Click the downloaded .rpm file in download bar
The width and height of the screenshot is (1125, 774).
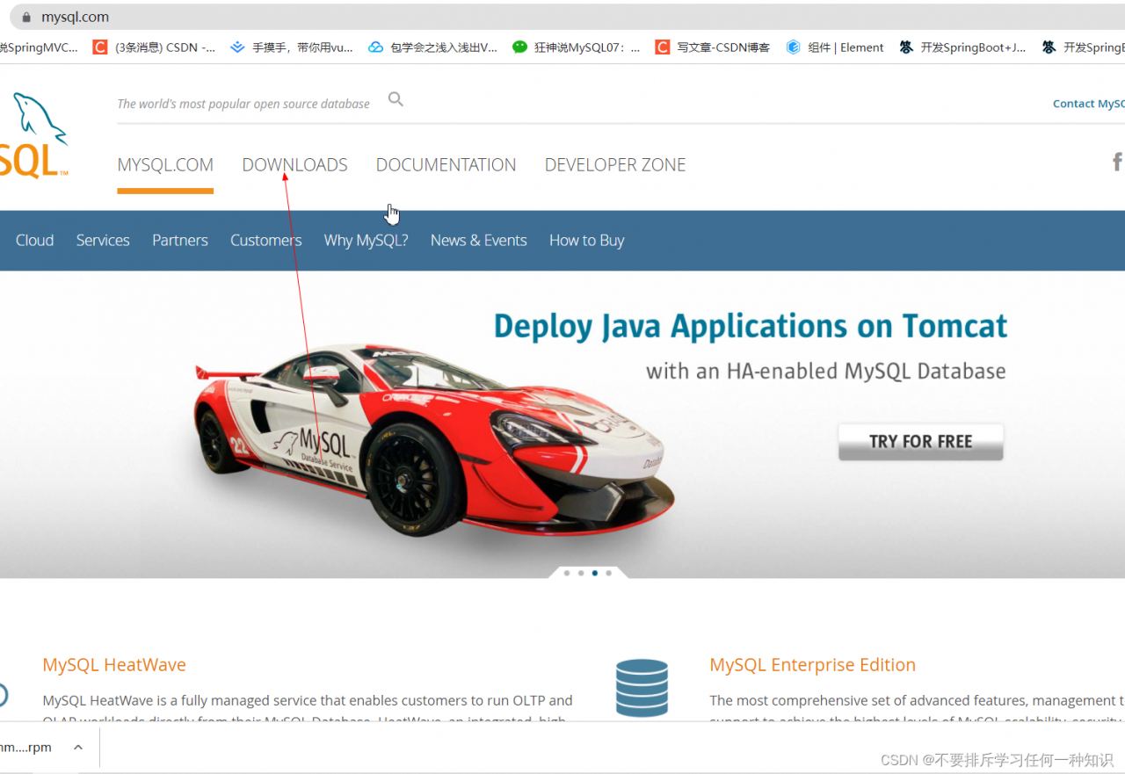click(x=25, y=748)
